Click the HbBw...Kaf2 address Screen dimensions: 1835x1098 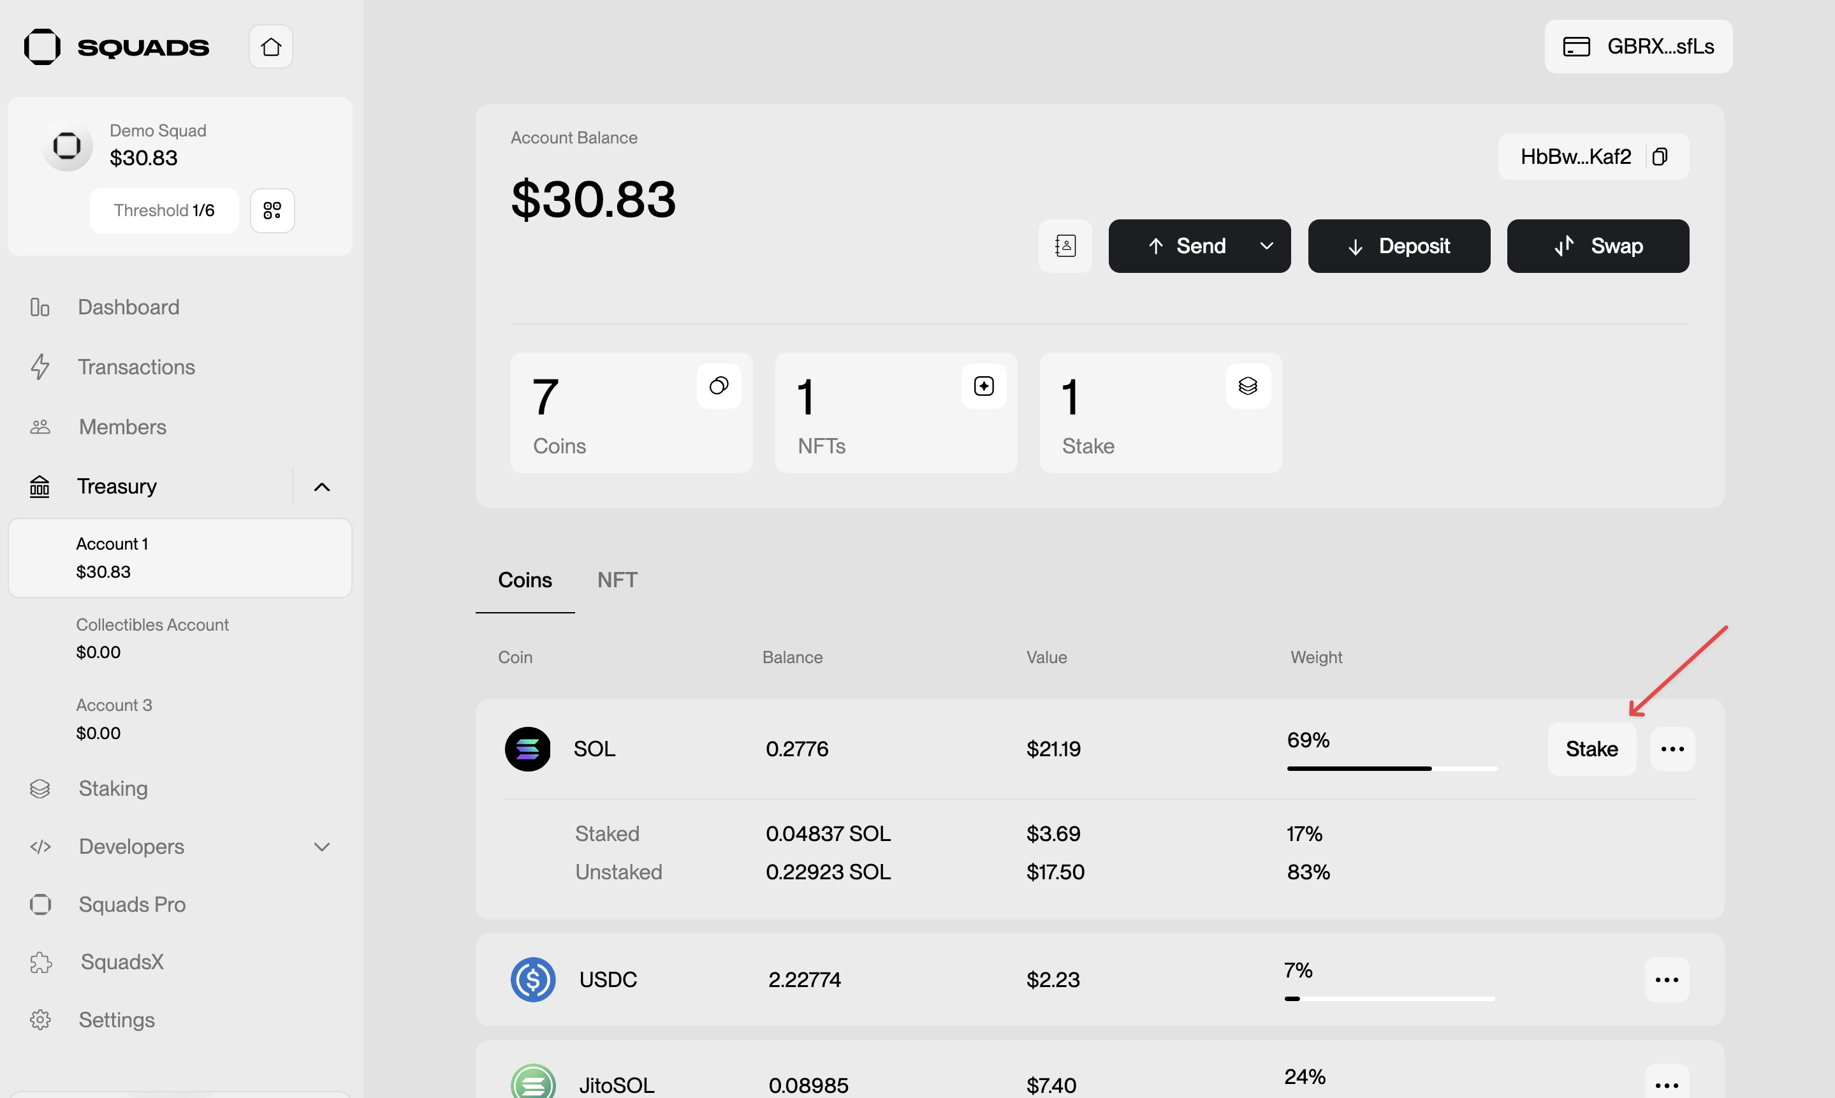point(1575,156)
